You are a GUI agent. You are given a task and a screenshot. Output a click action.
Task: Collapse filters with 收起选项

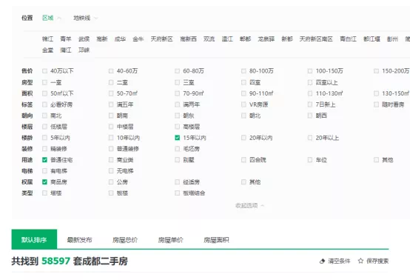(x=249, y=205)
